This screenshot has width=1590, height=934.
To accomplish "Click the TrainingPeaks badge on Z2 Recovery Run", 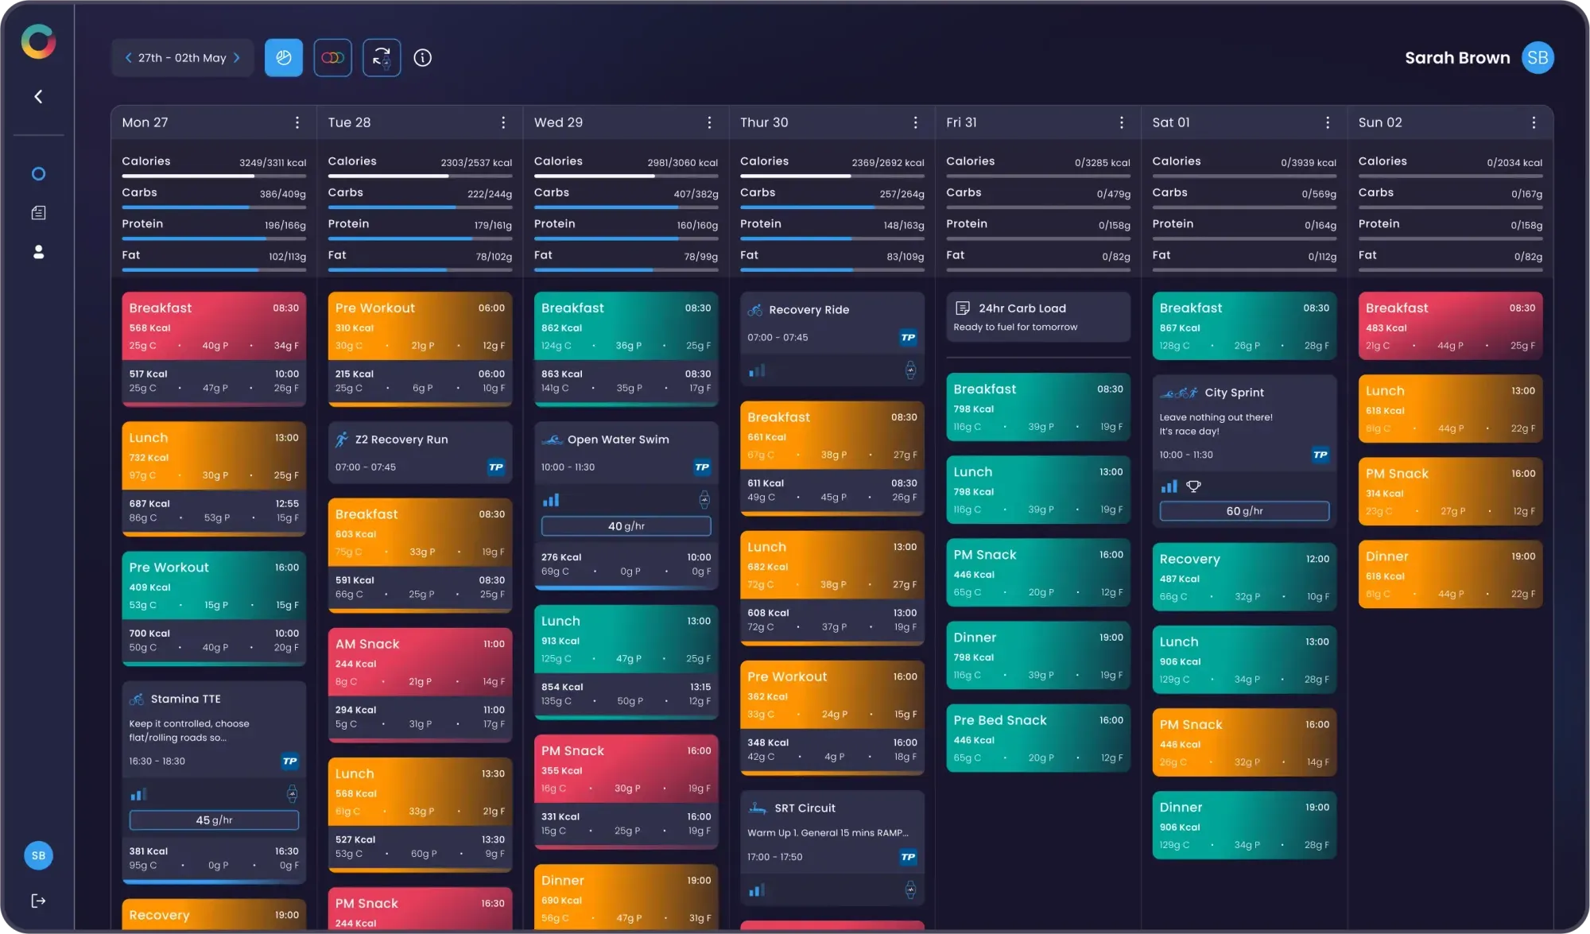I will [x=496, y=467].
